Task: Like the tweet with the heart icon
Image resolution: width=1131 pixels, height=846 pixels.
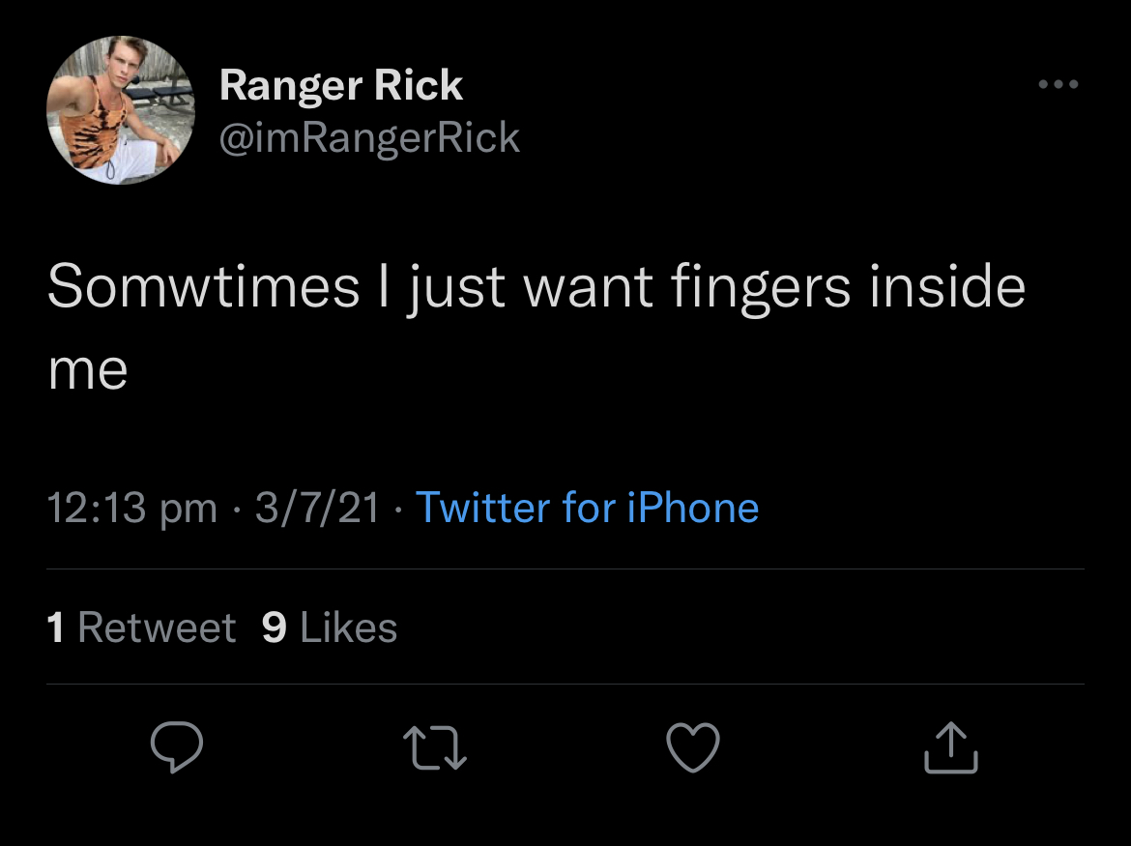Action: click(x=693, y=749)
